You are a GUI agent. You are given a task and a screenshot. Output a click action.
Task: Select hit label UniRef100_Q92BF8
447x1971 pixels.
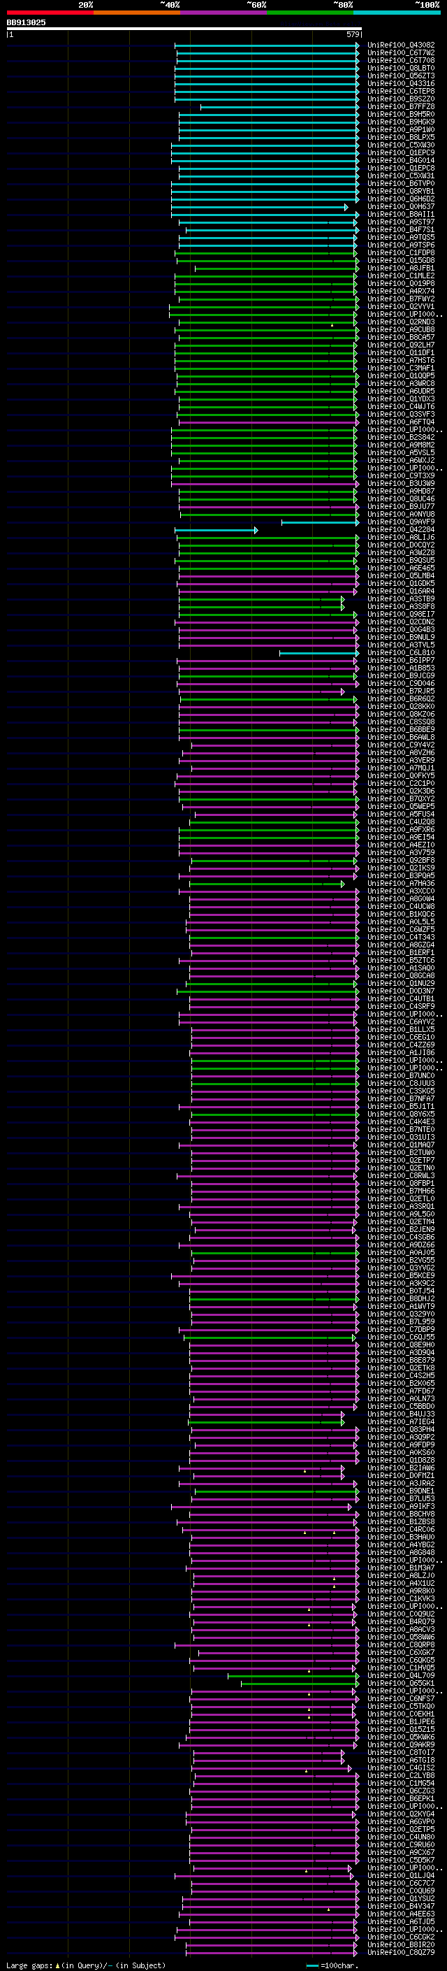click(401, 861)
